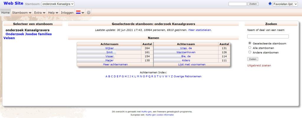Select the Geselecteerde stamboom radio button
Image resolution: width=302 pixels, height=118 pixels.
tap(250, 43)
